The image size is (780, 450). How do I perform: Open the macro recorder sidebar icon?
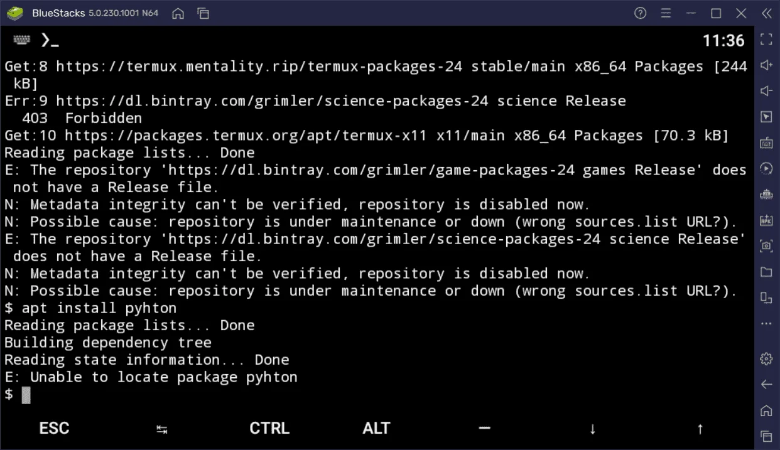[766, 194]
